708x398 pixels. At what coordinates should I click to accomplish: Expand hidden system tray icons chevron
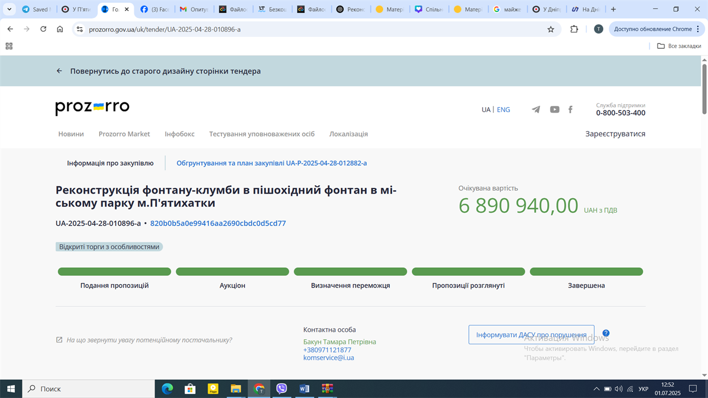(596, 389)
